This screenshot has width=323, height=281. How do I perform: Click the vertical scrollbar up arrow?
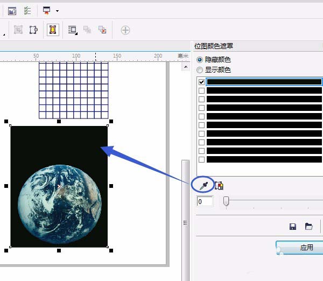click(x=186, y=67)
